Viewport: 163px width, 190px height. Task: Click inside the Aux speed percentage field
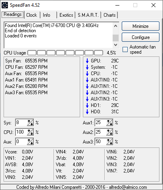pos(21,142)
